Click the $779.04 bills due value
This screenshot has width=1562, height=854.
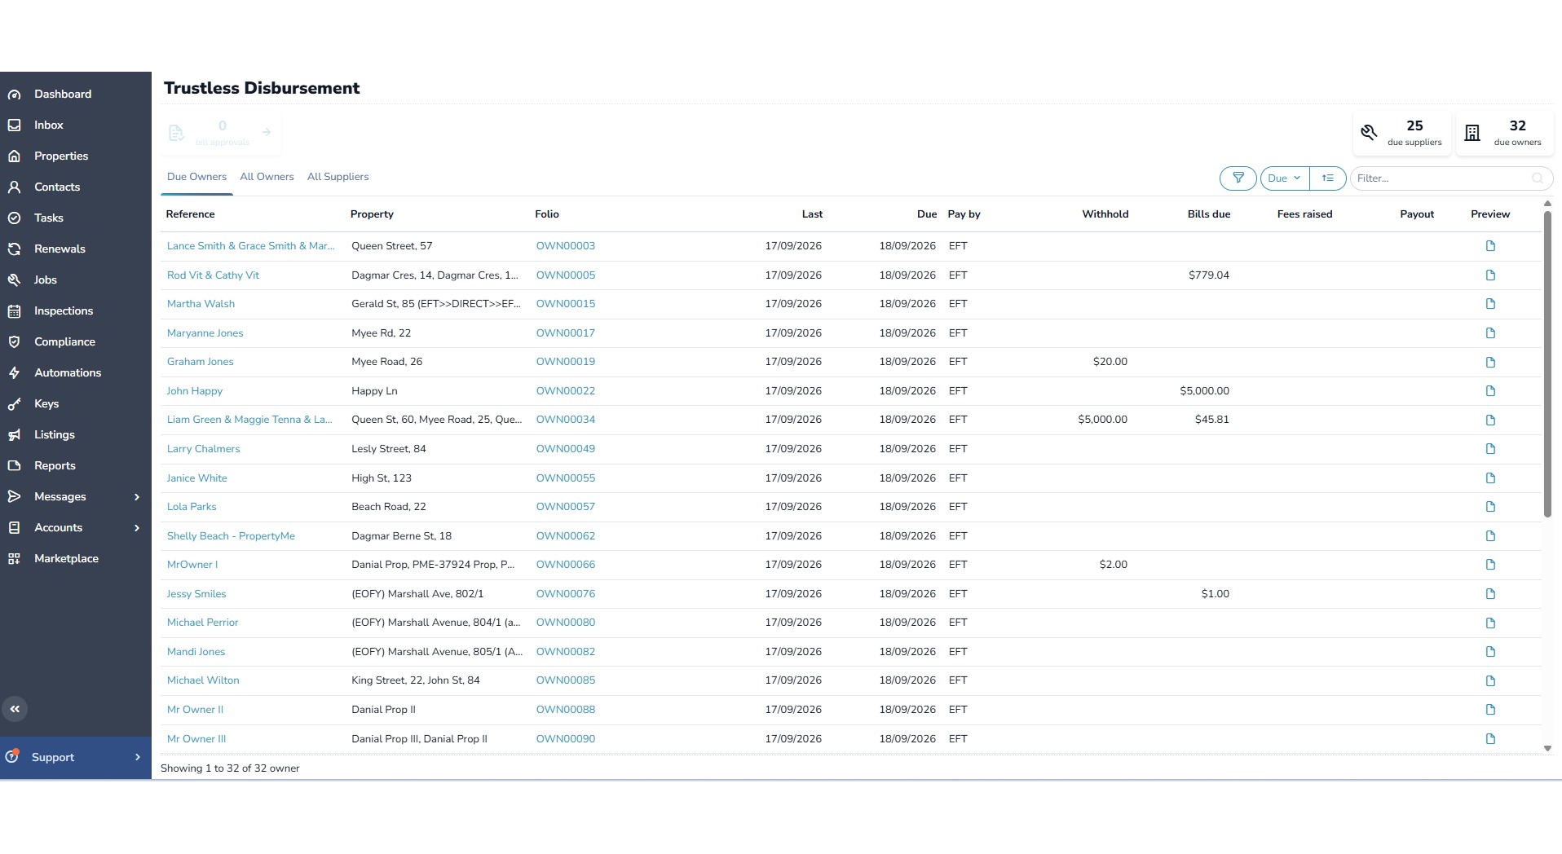1209,275
